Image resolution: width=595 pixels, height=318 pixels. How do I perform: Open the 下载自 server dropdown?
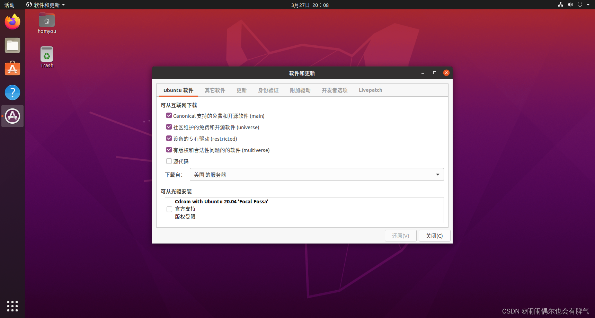[x=317, y=175]
